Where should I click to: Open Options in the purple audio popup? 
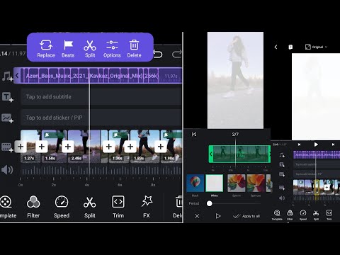pyautogui.click(x=112, y=49)
